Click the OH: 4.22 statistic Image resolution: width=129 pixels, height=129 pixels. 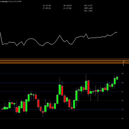point(88,8)
